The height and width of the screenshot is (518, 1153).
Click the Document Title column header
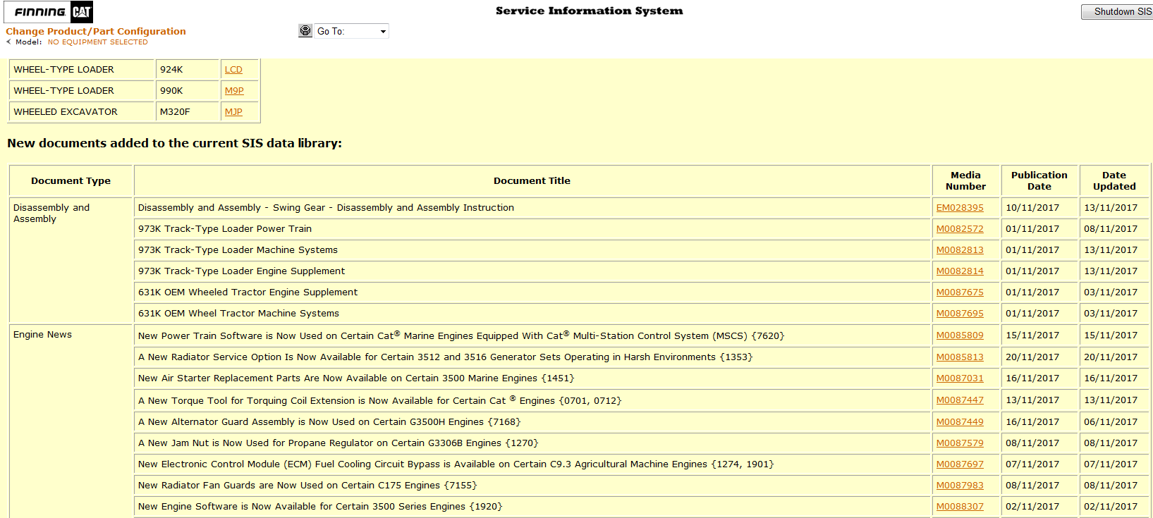click(x=532, y=181)
